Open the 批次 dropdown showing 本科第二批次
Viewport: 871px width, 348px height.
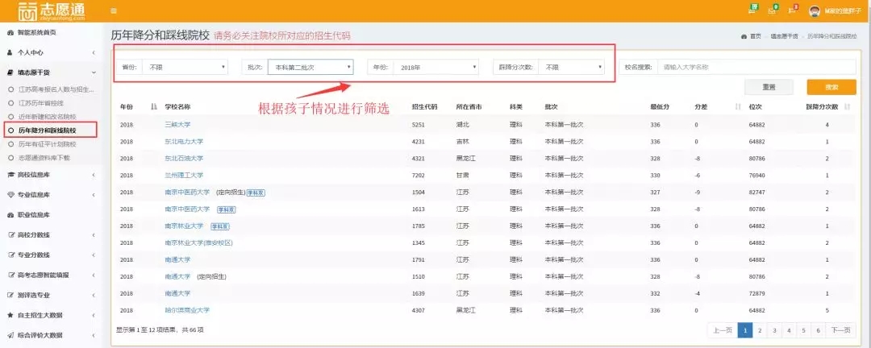click(x=310, y=68)
